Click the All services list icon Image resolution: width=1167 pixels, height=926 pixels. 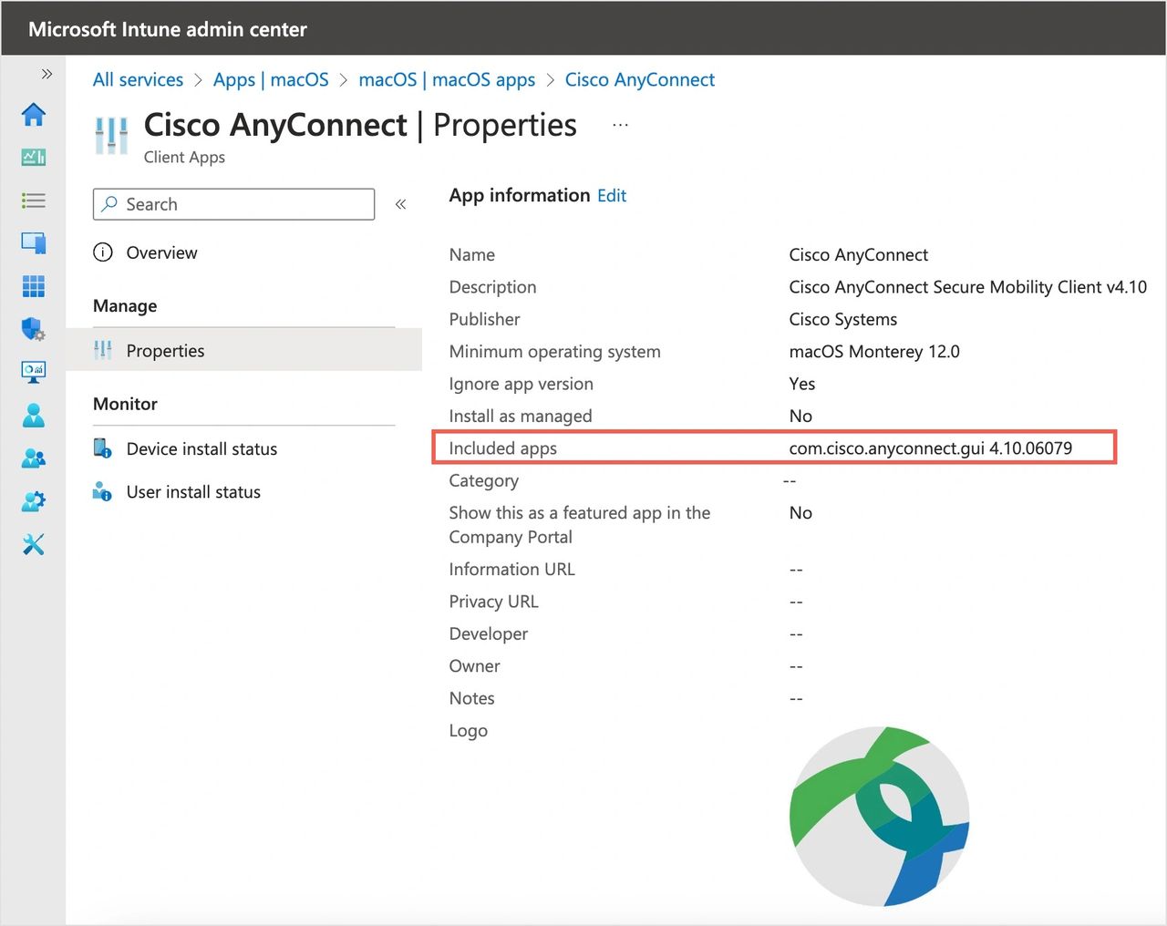point(34,201)
